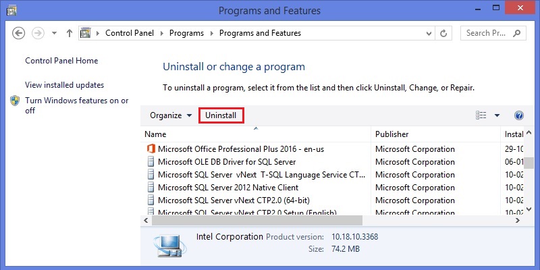Click Programs breadcrumb item

[186, 33]
